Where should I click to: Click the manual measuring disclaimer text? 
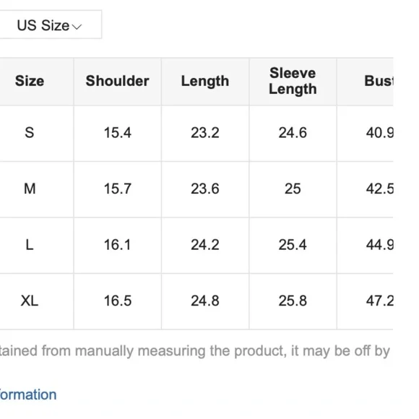(x=195, y=351)
